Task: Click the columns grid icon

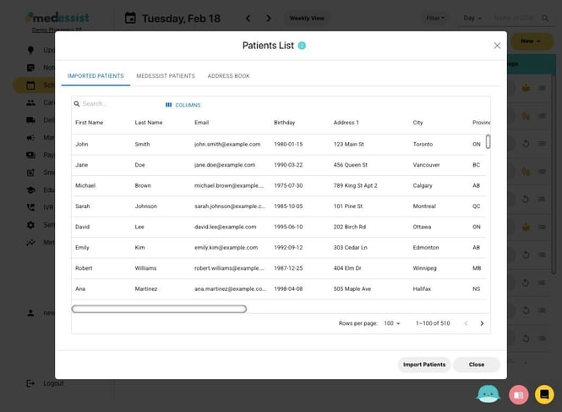Action: (169, 105)
